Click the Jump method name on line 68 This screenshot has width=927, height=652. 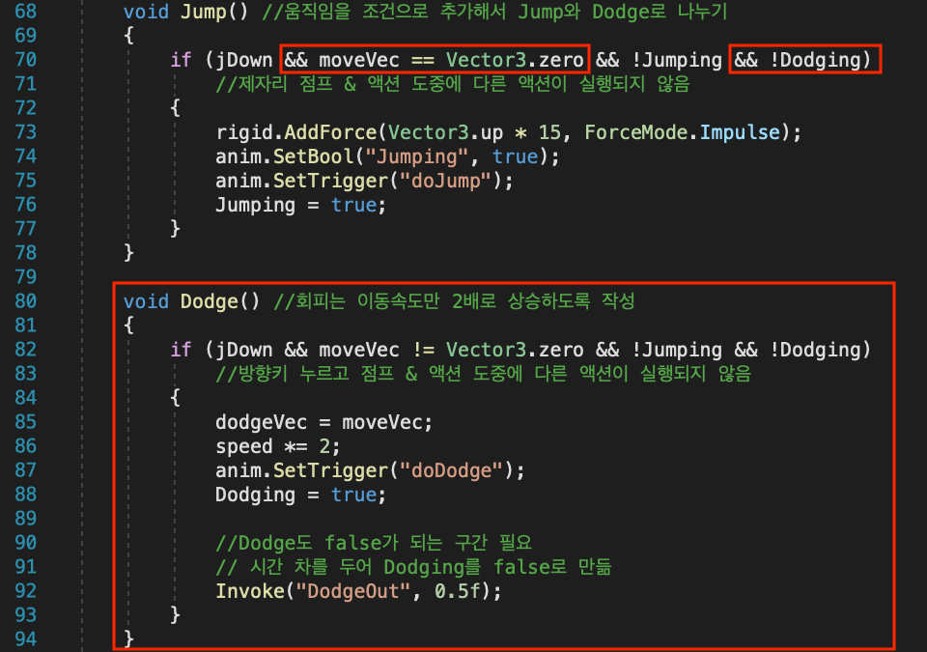pyautogui.click(x=203, y=12)
